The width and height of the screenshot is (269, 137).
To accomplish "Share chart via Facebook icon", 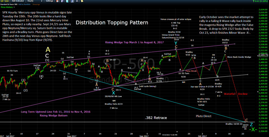I will [x=72, y=1].
